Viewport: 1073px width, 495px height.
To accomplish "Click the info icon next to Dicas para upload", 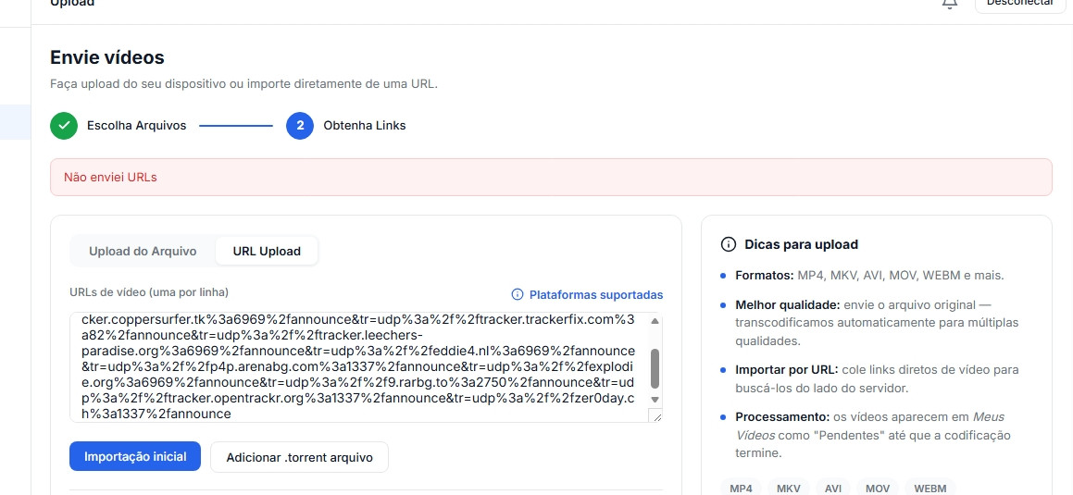I will [x=728, y=244].
